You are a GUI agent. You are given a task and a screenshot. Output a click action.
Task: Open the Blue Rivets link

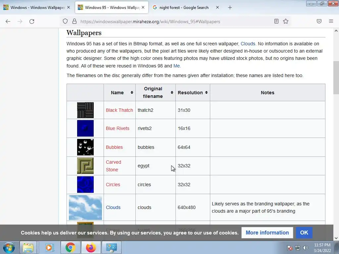click(x=118, y=128)
